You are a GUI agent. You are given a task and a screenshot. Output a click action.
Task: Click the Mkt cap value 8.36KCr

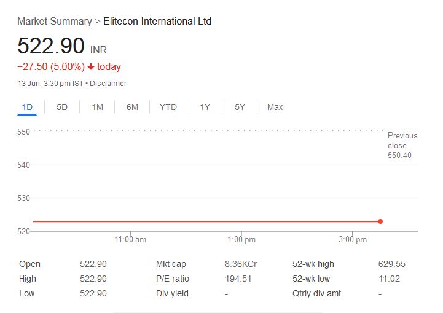click(241, 264)
